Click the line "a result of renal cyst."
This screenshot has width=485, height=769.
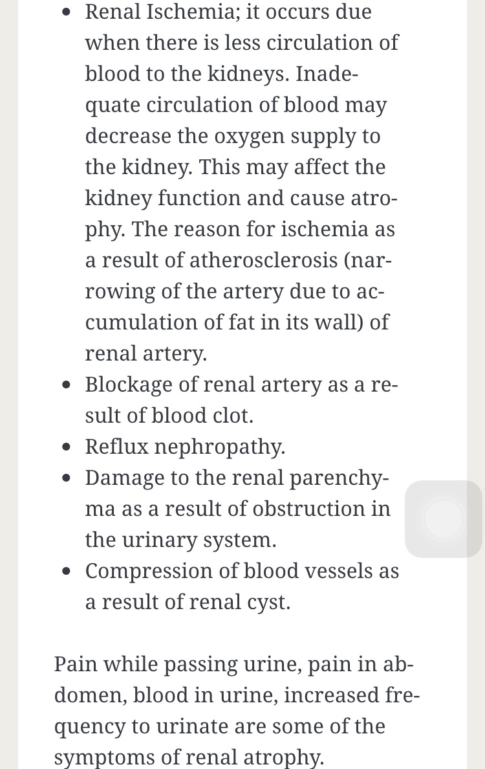click(188, 602)
